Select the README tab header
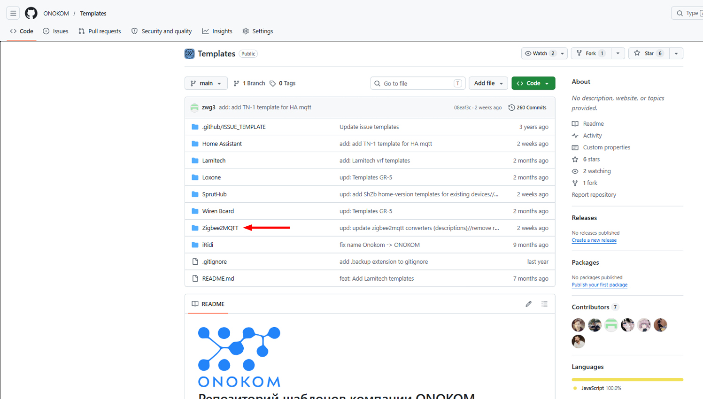Screen dimensions: 703x399 (x=208, y=304)
